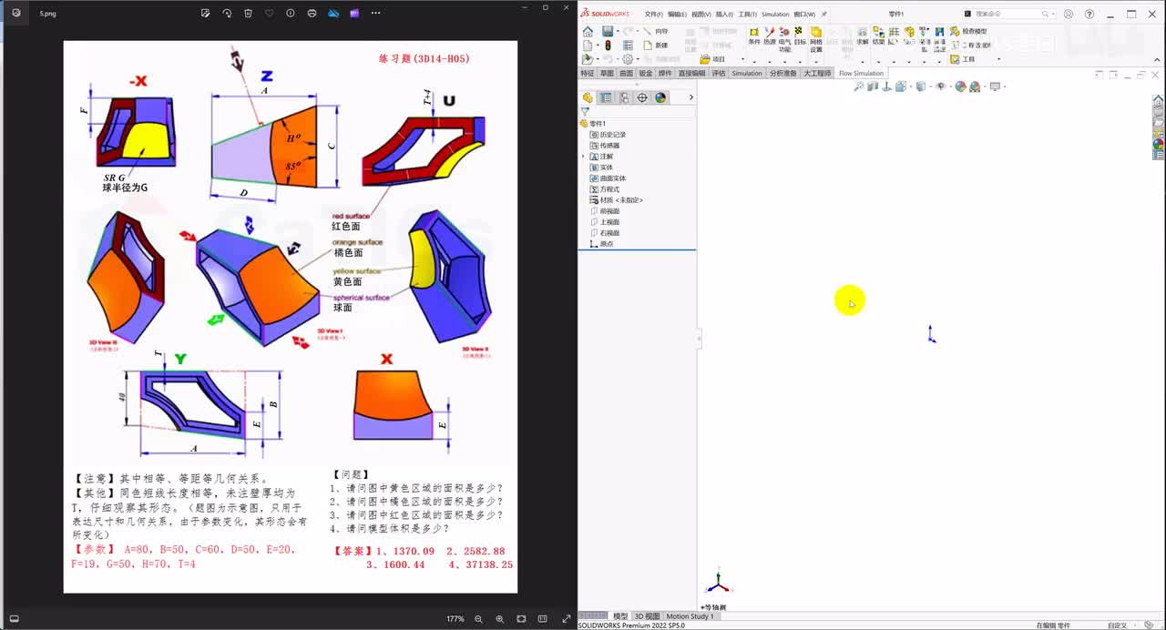Switch to the 草图 sketch tab
1166x630 pixels.
click(607, 73)
